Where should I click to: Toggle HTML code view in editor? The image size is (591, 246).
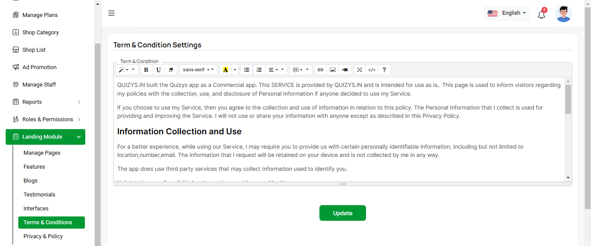pos(372,70)
